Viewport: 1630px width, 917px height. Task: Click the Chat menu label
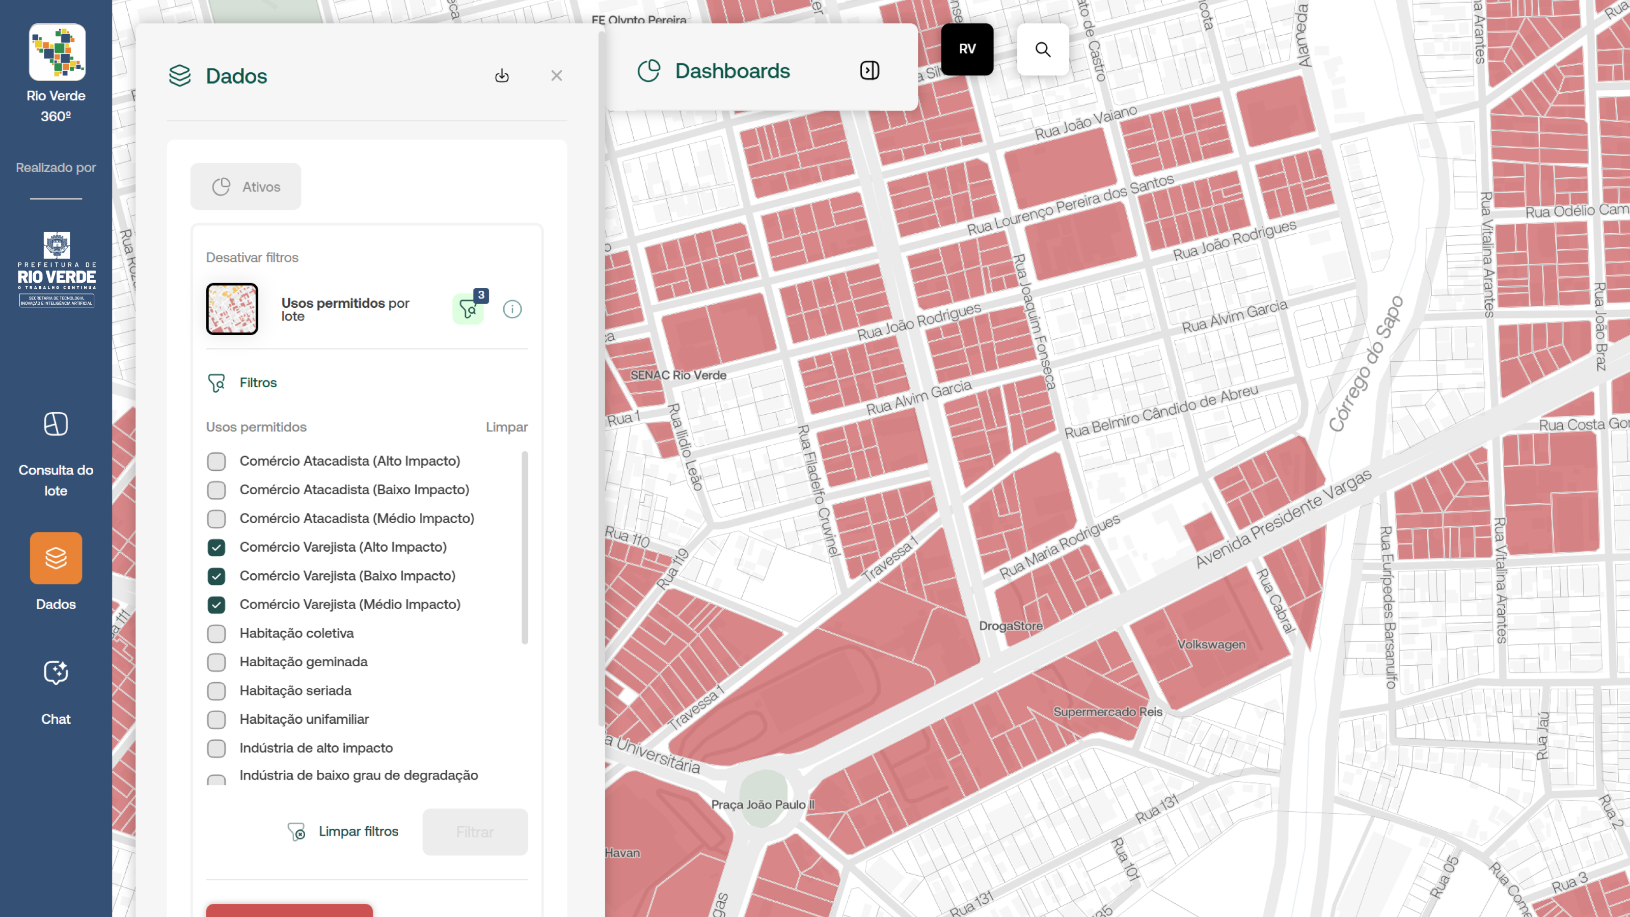tap(56, 720)
